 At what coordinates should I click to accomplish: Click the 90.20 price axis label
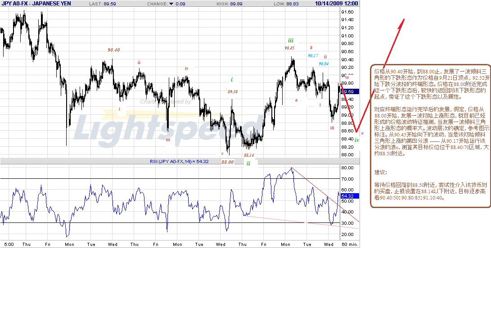pos(347,68)
